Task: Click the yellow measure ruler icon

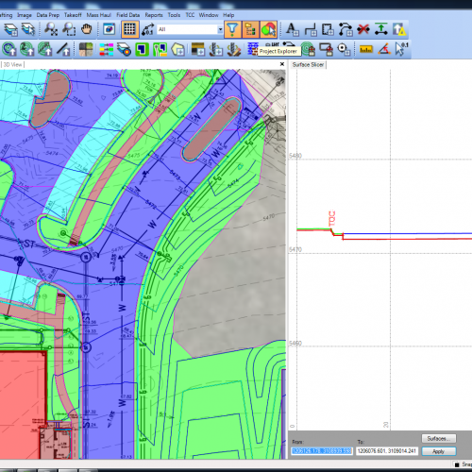Action: point(366,49)
